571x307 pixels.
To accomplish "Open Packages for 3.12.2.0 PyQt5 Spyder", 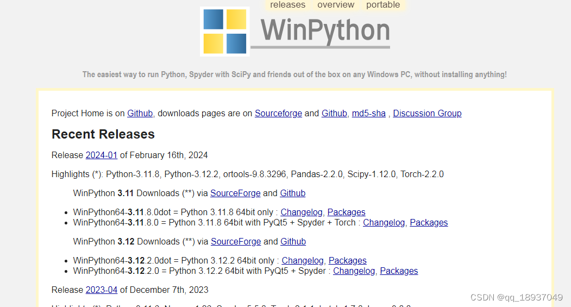I will pyautogui.click(x=399, y=271).
